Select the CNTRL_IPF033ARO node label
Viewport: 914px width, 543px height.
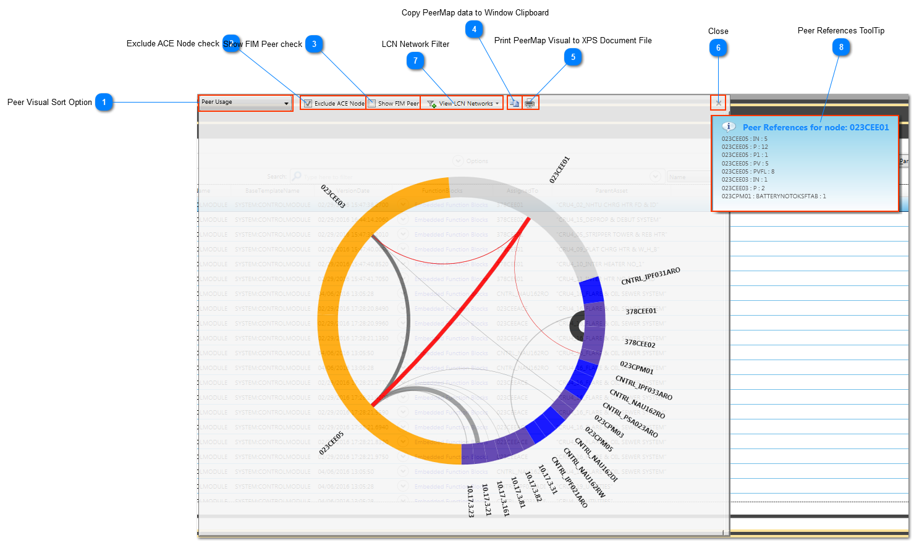click(x=643, y=387)
